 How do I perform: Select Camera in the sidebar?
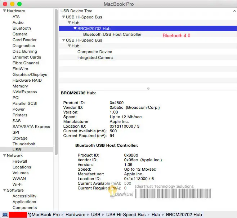point(20,34)
